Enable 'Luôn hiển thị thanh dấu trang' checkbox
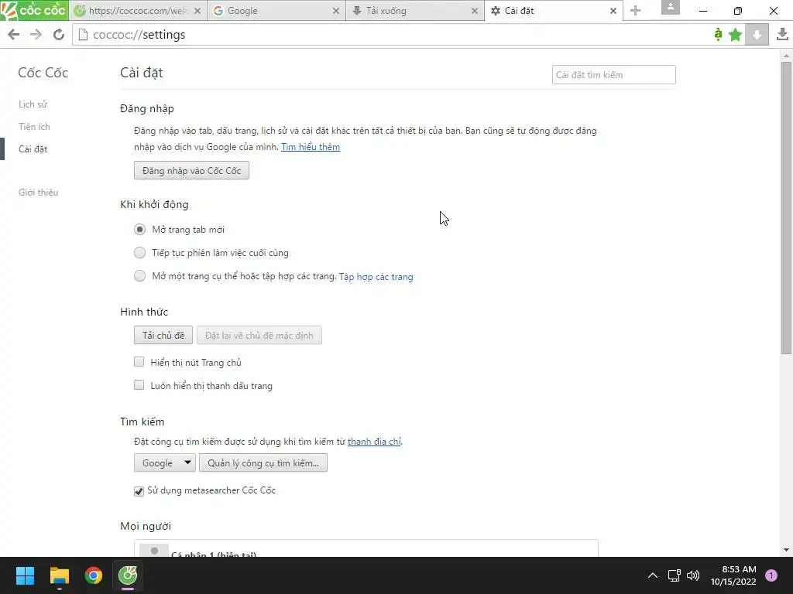This screenshot has height=594, width=793. [139, 385]
